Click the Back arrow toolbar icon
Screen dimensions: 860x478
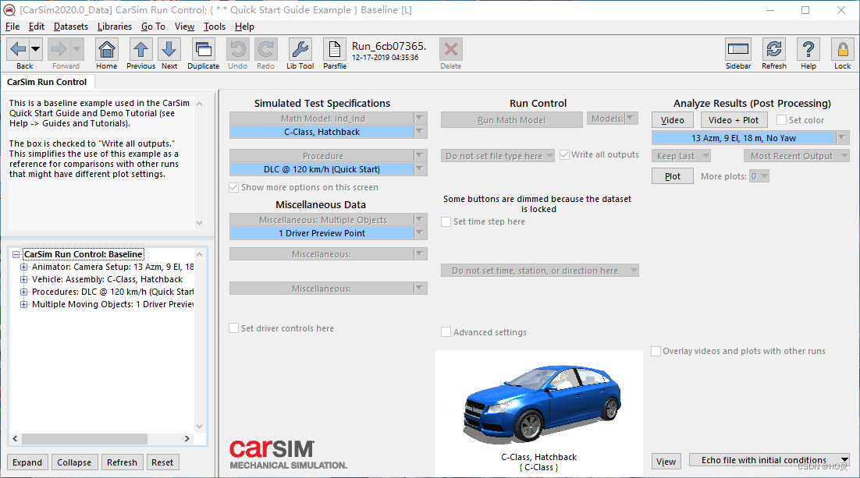(18, 49)
